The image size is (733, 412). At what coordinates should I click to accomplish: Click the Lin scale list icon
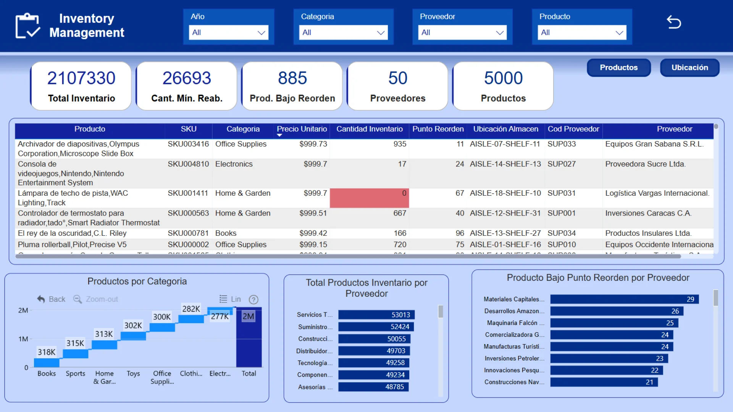(x=223, y=299)
